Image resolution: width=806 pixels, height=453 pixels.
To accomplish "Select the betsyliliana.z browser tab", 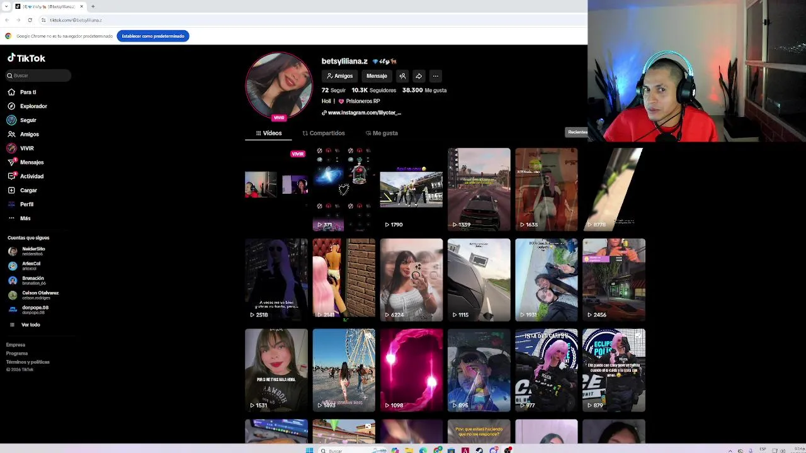I will coord(50,6).
